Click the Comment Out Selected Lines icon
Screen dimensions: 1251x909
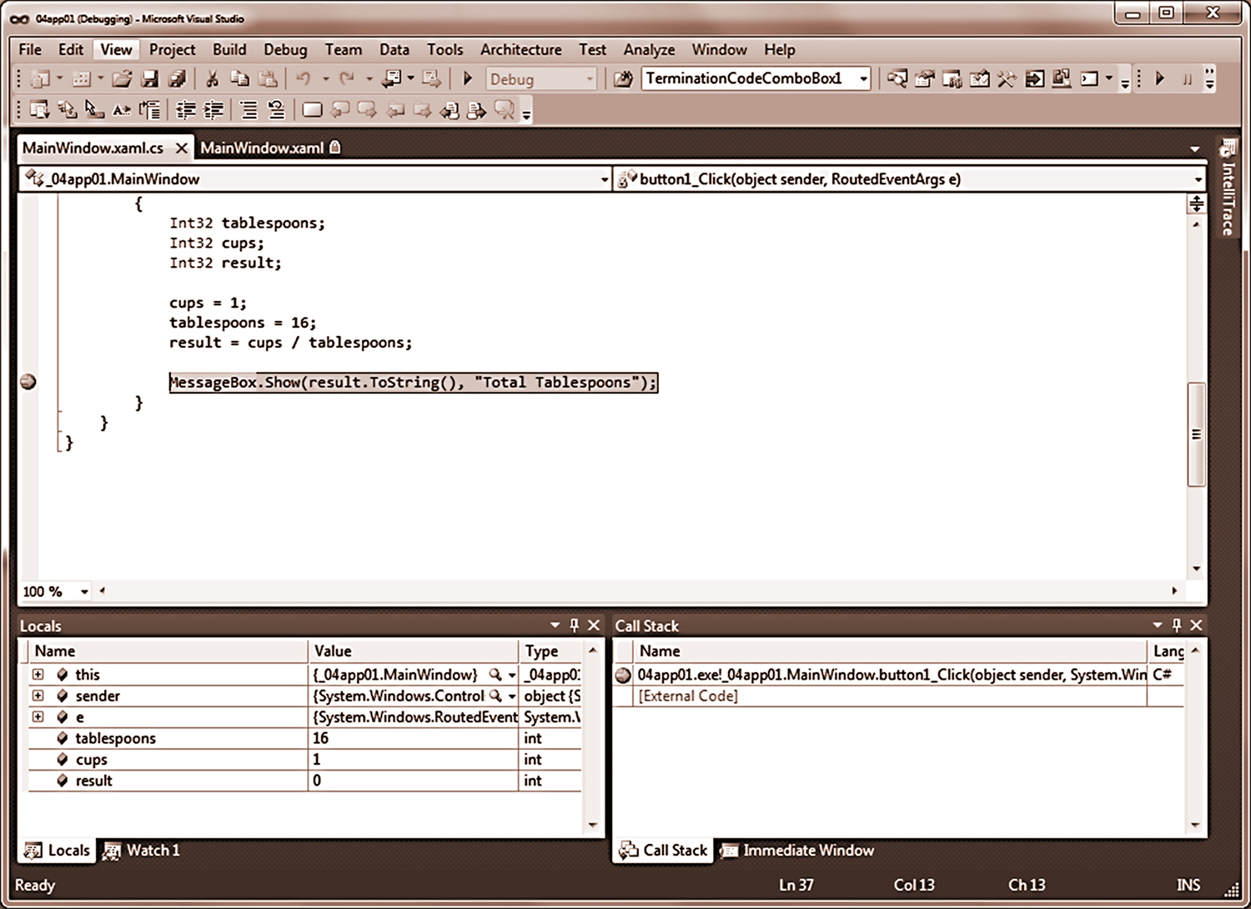pos(249,110)
